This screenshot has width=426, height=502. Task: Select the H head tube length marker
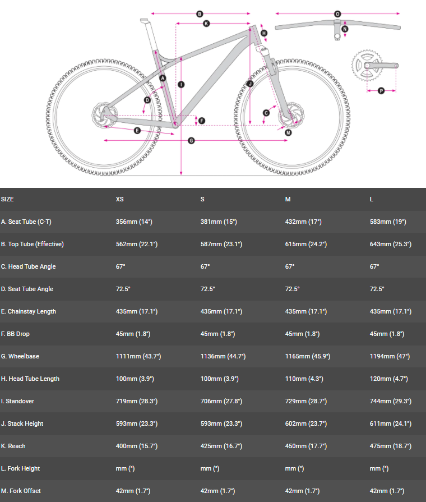click(264, 33)
